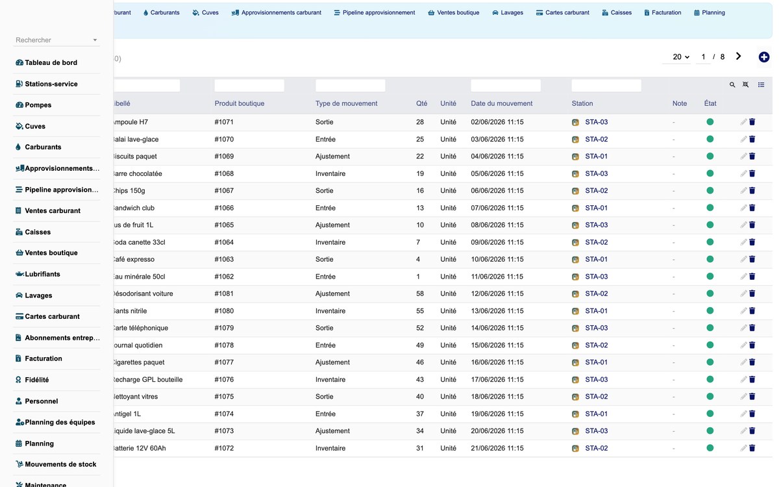Screen dimensions: 779x487
Task: Sort by Produit boutique column header
Action: [x=240, y=103]
